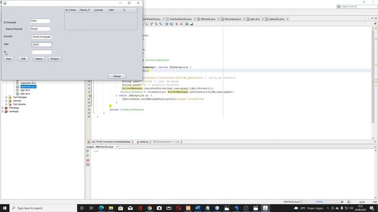Open Output - PKATALOG (run) tab
This screenshot has height=212, width=378.
coord(100,147)
